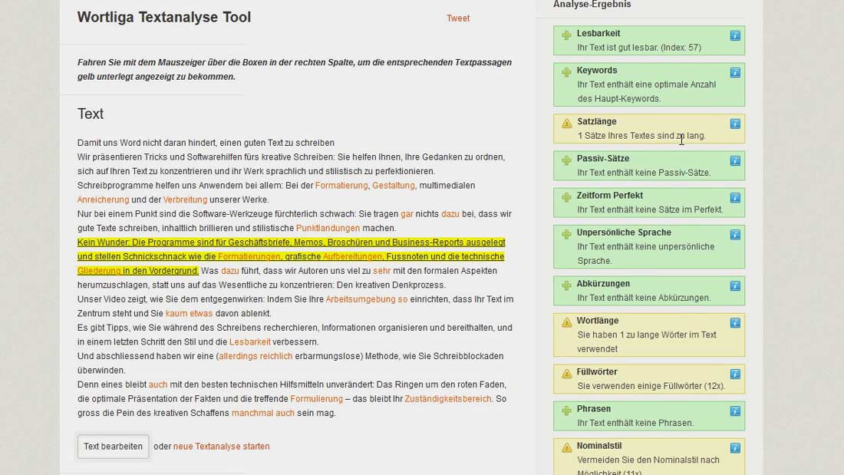Viewport: 844px width, 475px height.
Task: Click the Wortliga Textanalyse Tool heading
Action: click(164, 17)
